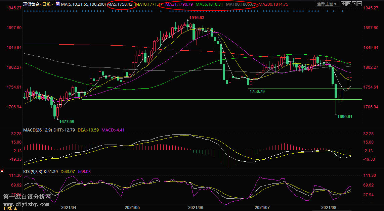Expand the 日线 period selector at bottom left
The width and height of the screenshot is (384, 211).
pyautogui.click(x=9, y=208)
